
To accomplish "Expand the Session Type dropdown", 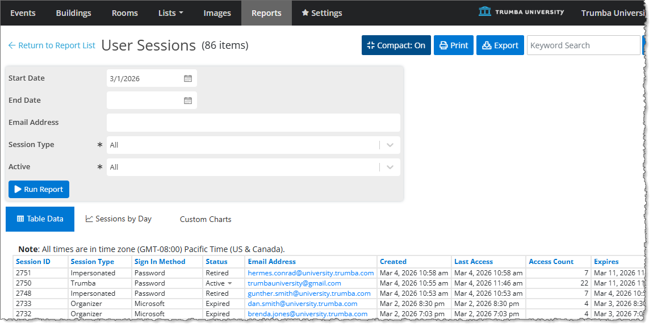I will point(390,145).
